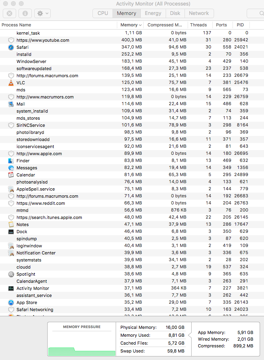264x360 pixels.
Task: Switch to the CPU tab
Action: pyautogui.click(x=103, y=13)
